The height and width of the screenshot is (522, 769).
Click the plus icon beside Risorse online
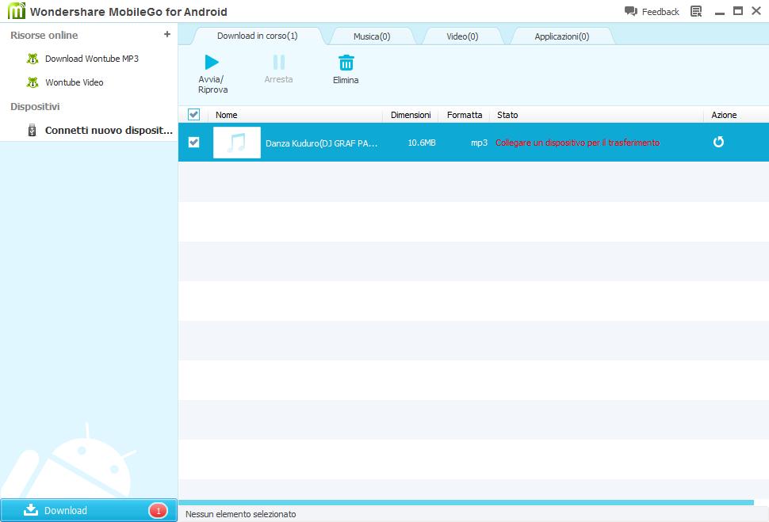point(167,34)
